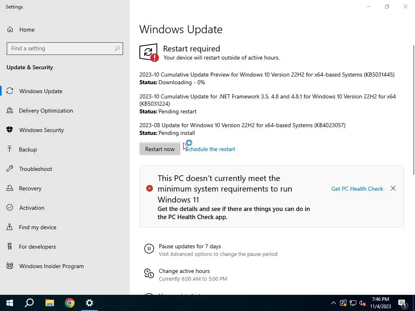Viewport: 415px width, 311px height.
Task: Click the Get PC Health Check link
Action: [x=357, y=189]
